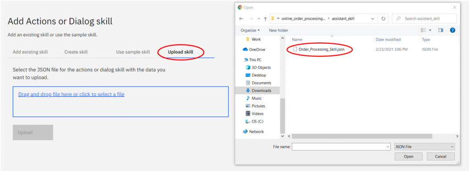Screen dimensions: 469x171
Task: Toggle the preview pane
Action: point(441,30)
